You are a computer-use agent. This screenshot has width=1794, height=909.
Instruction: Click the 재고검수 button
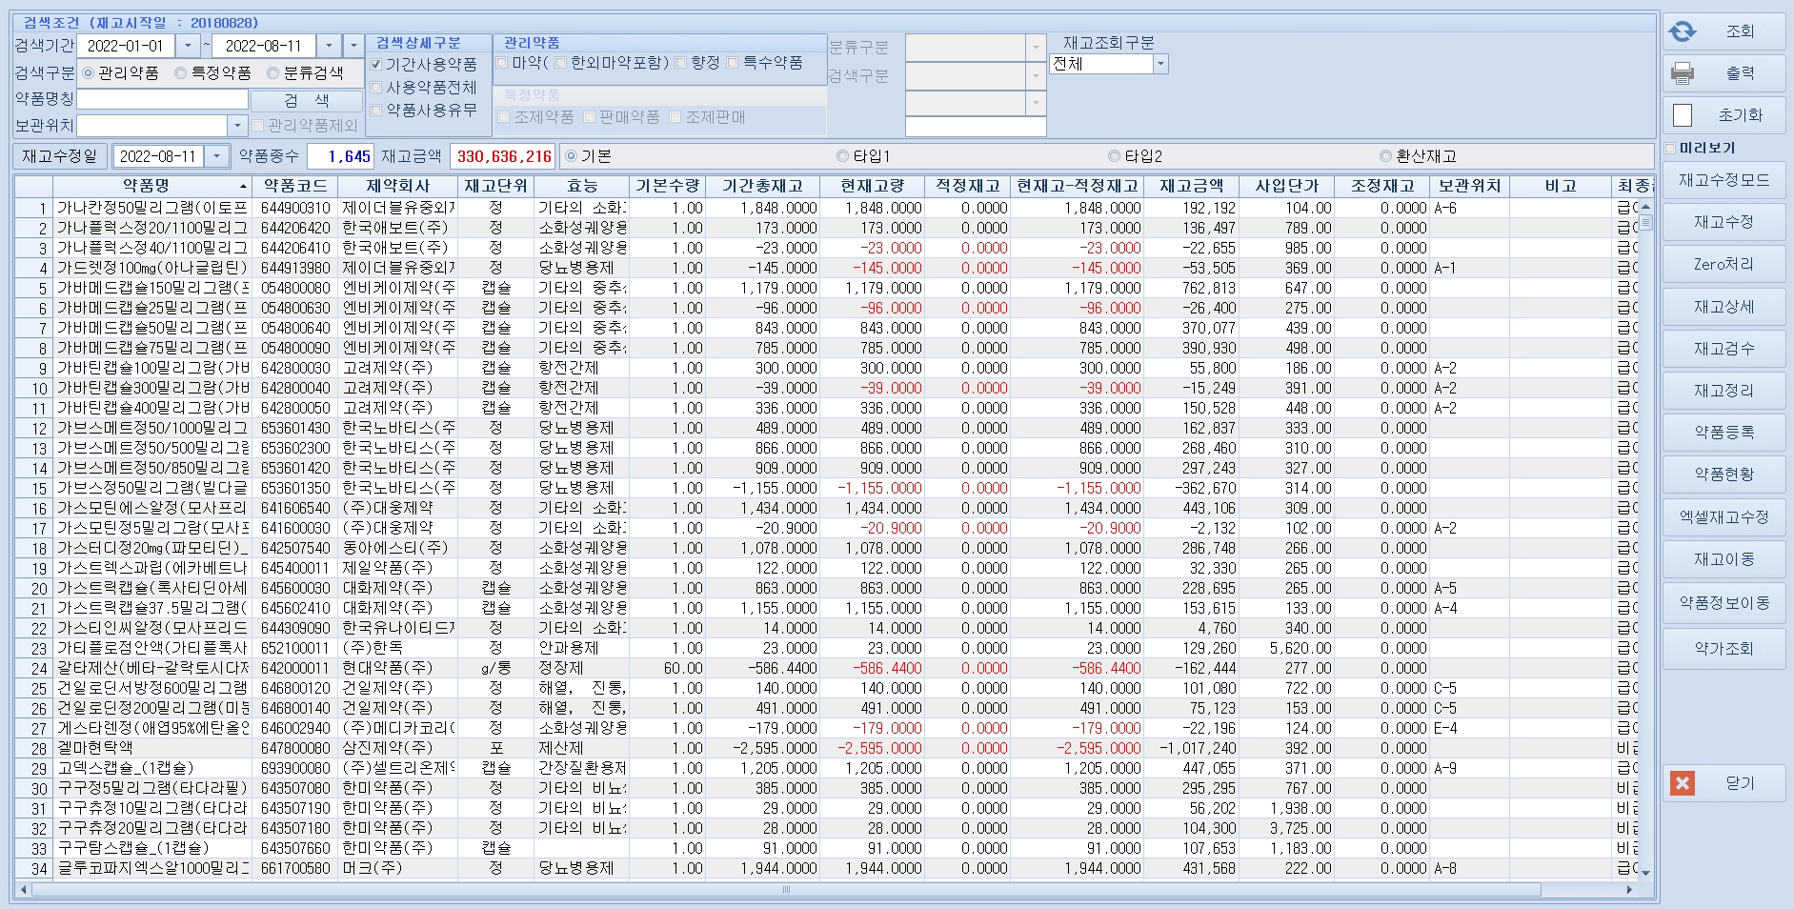click(x=1723, y=349)
